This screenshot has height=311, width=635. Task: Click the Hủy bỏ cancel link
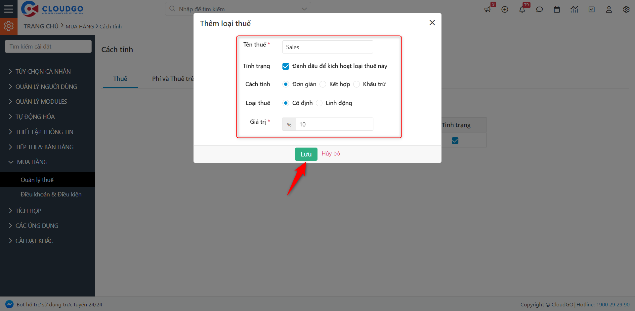tap(331, 154)
